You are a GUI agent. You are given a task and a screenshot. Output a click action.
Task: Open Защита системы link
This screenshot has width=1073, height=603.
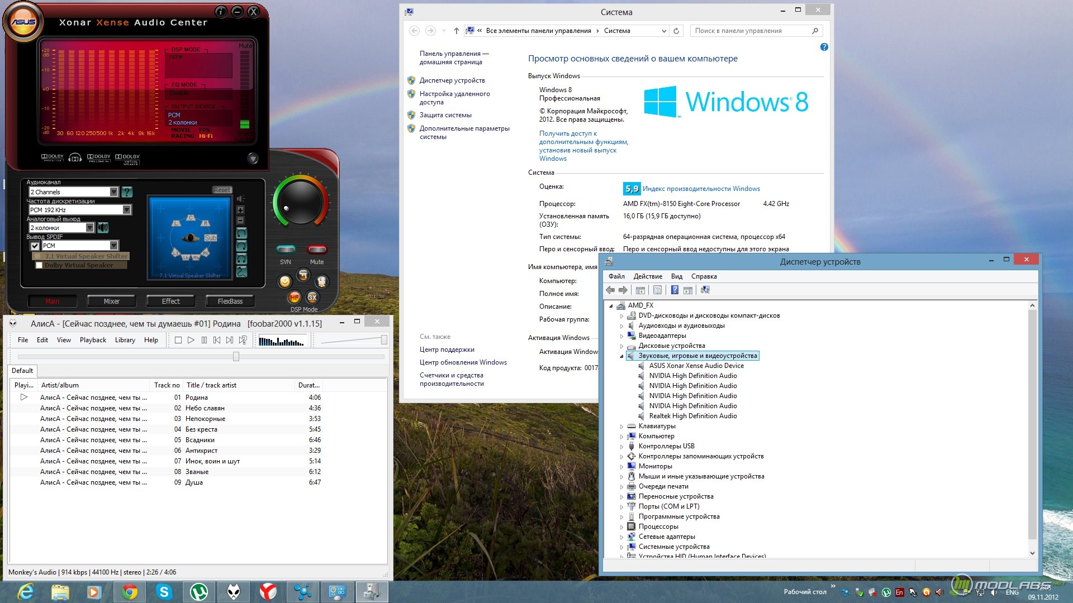pos(445,115)
